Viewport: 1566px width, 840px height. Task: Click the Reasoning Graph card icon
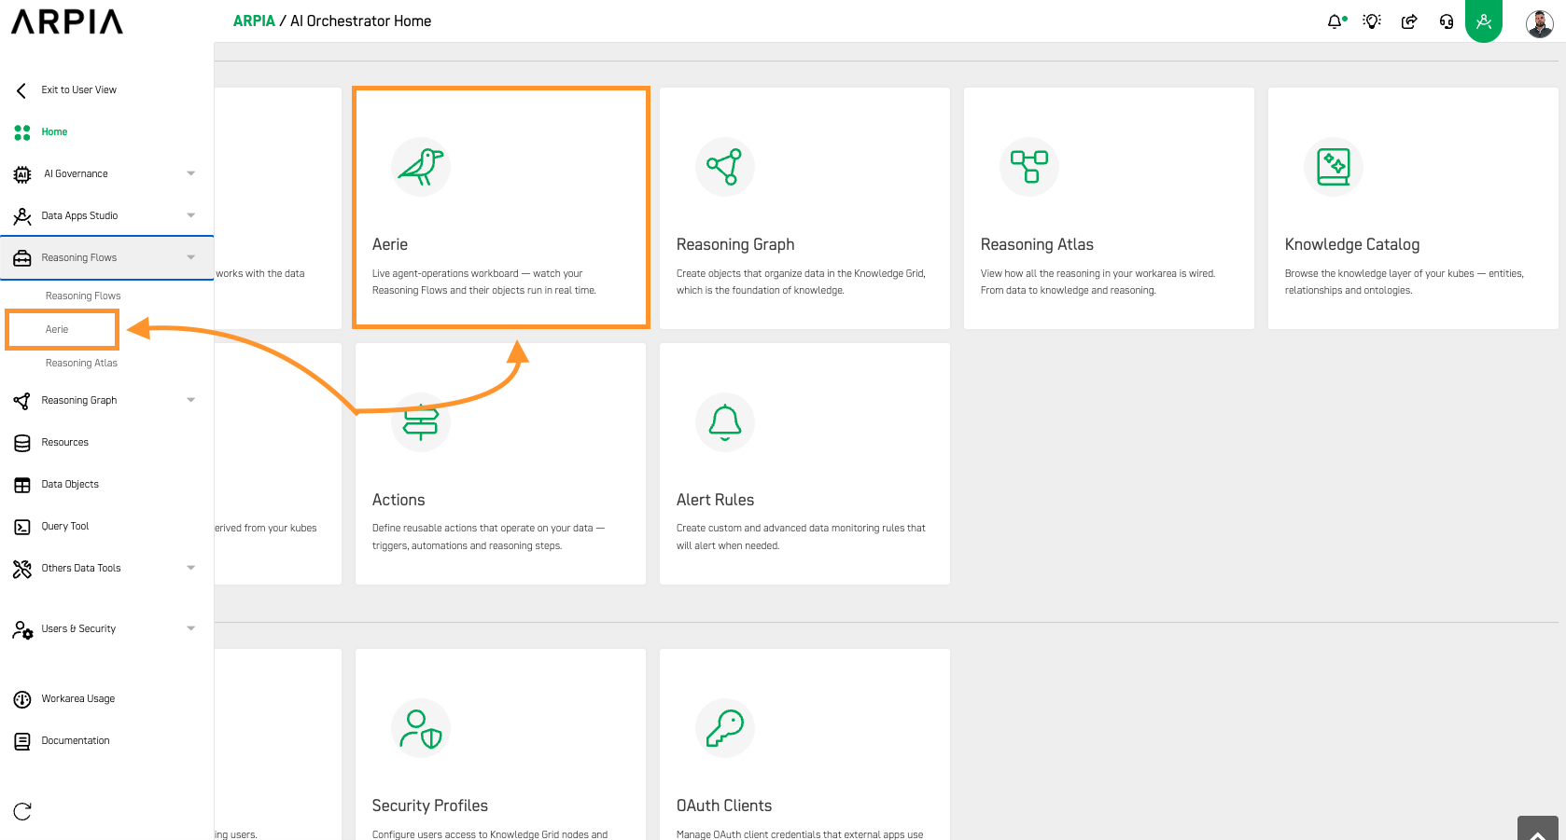pyautogui.click(x=725, y=167)
